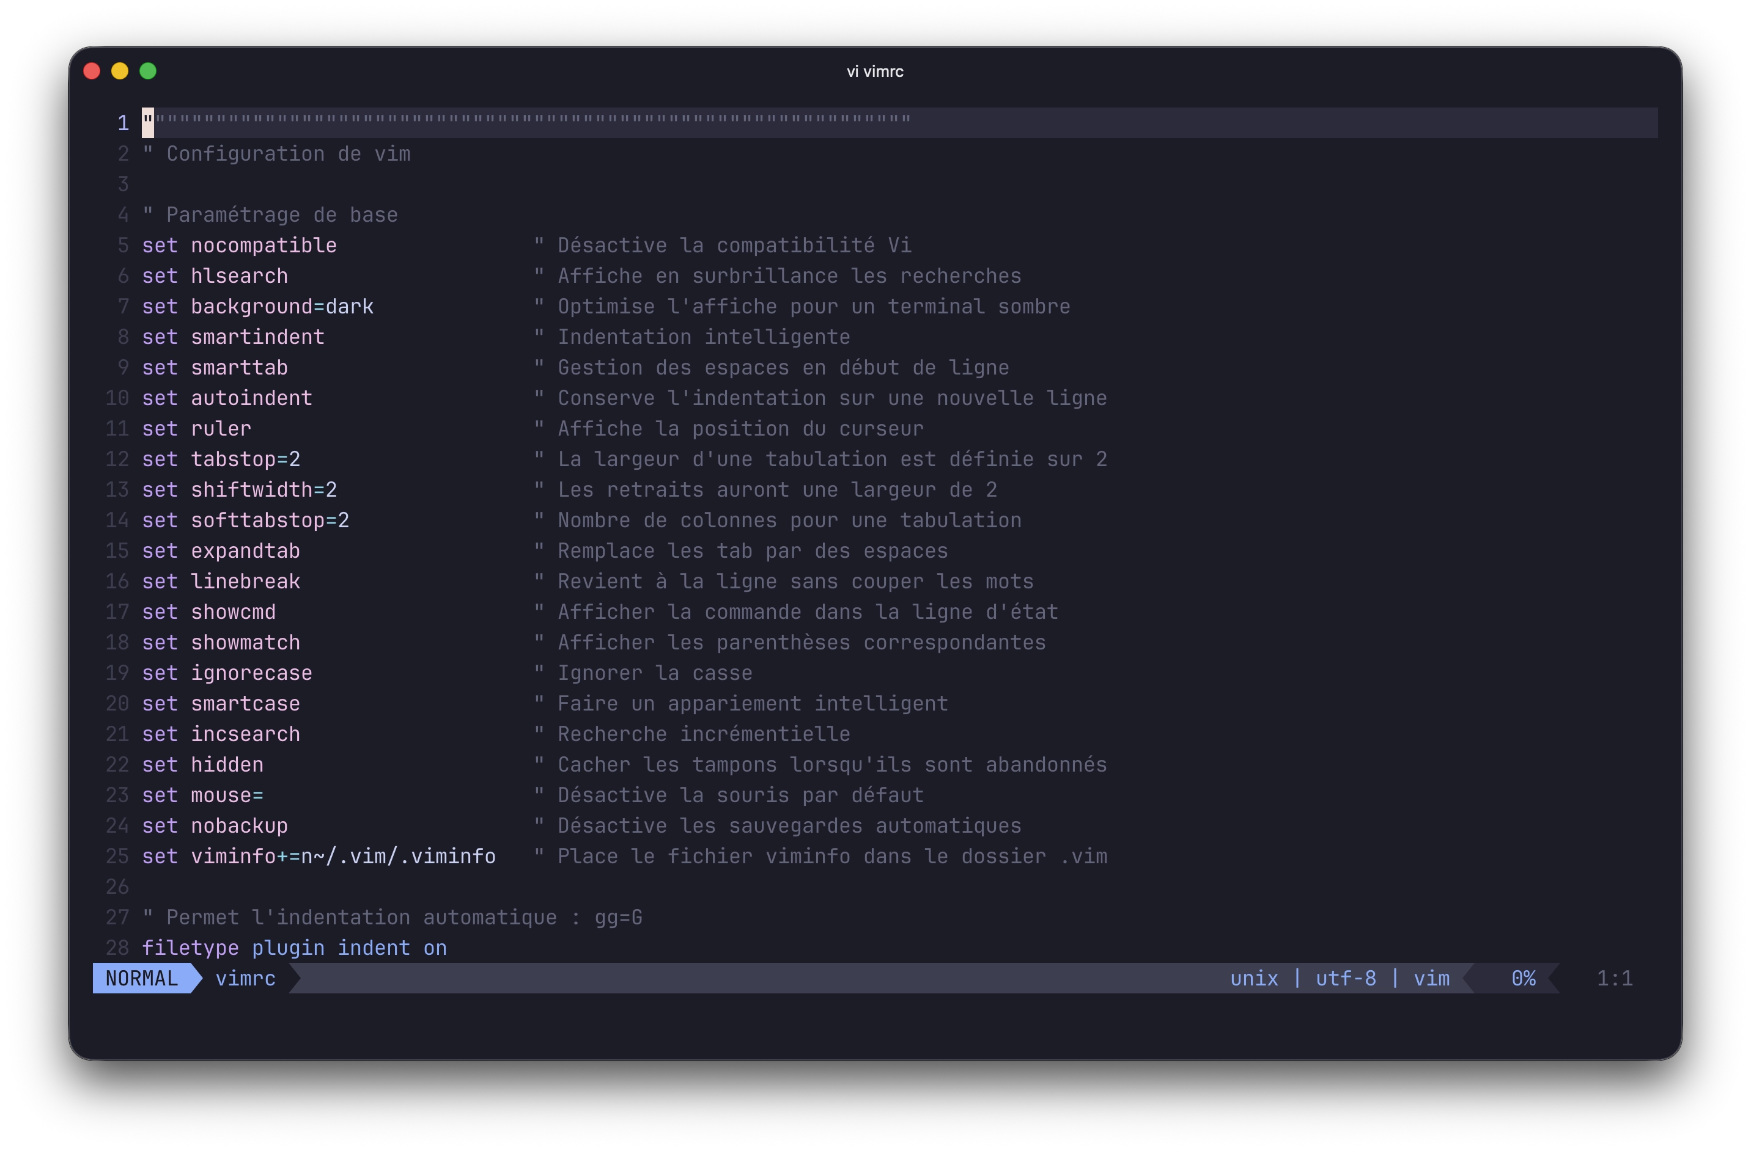The width and height of the screenshot is (1751, 1151).
Task: Click 'set incsearch' on line 21
Action: click(x=221, y=734)
